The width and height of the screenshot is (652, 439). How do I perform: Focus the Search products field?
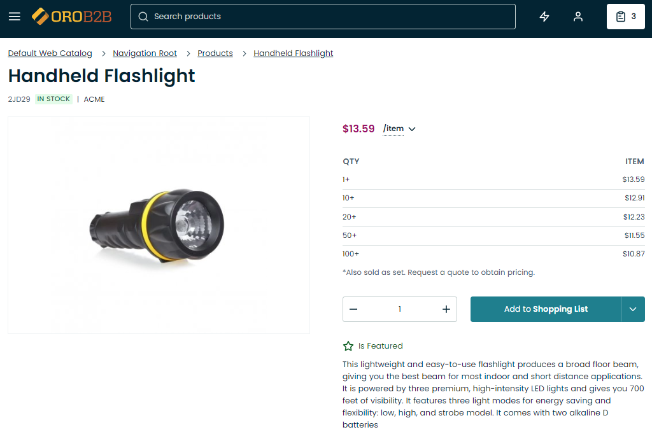(x=331, y=17)
